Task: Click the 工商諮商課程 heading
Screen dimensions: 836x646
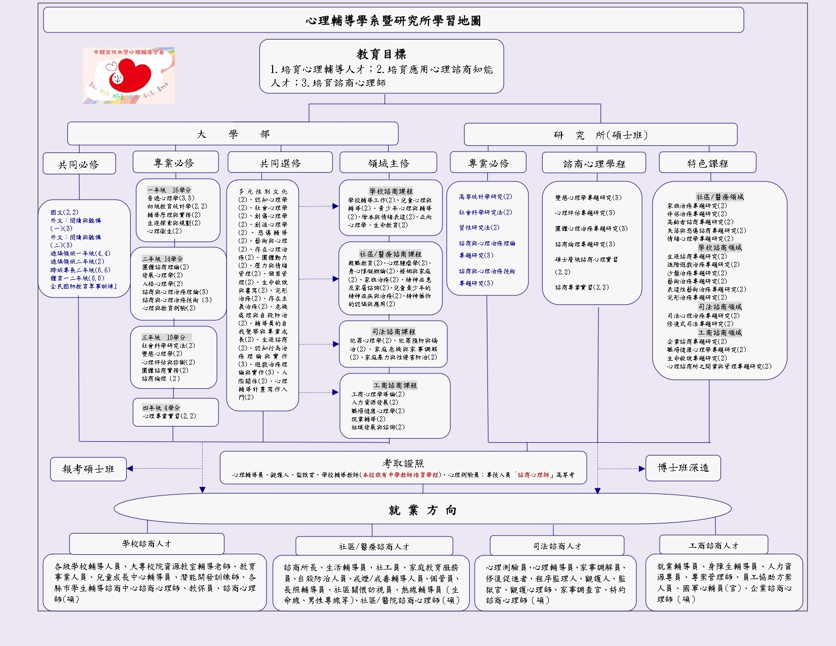Action: pos(395,385)
